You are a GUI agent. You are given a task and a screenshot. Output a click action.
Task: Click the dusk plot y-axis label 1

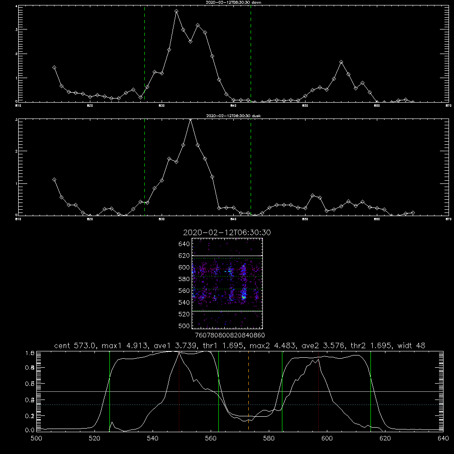(x=16, y=183)
